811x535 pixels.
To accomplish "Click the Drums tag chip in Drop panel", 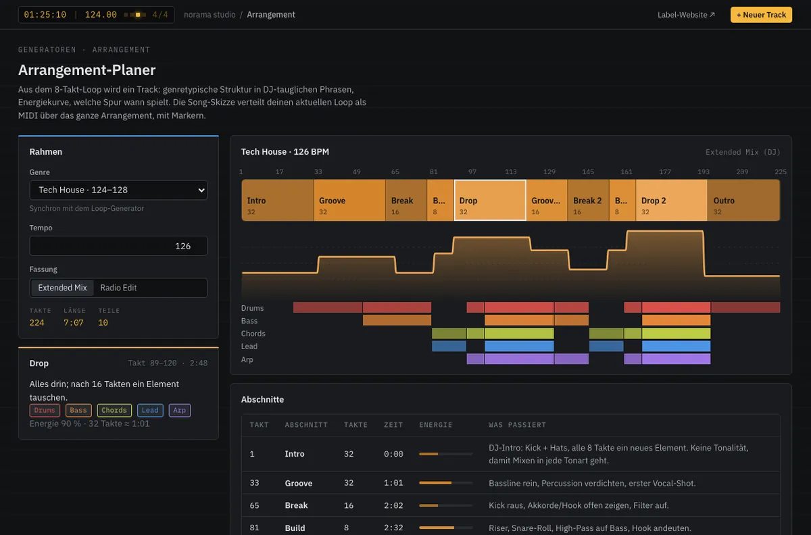I will 45,410.
